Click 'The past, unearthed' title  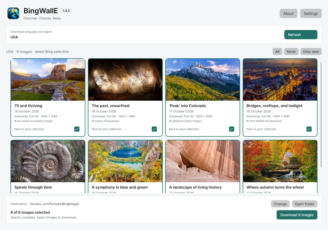(x=110, y=106)
